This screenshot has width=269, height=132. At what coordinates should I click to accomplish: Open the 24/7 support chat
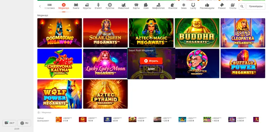pos(9,123)
